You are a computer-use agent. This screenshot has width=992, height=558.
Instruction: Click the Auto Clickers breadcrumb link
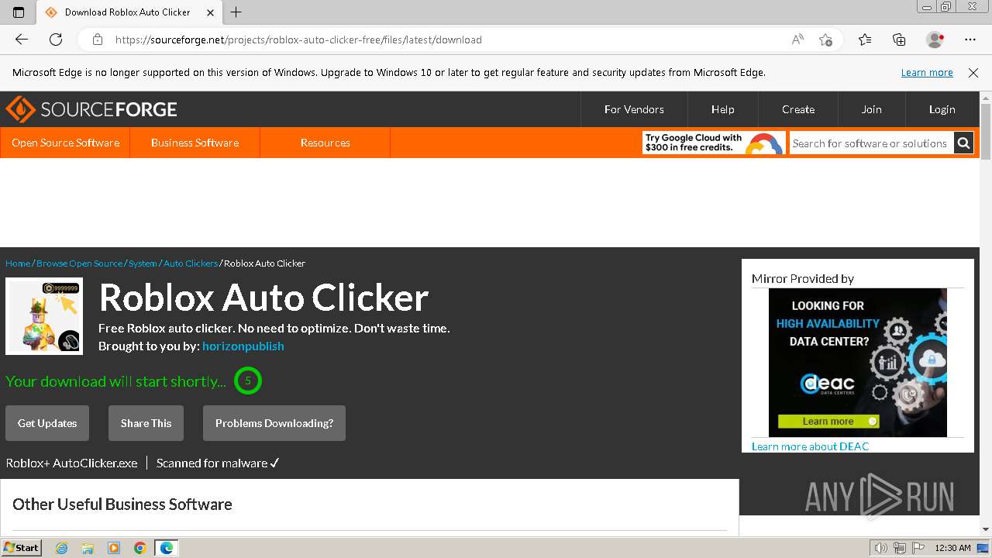click(191, 263)
